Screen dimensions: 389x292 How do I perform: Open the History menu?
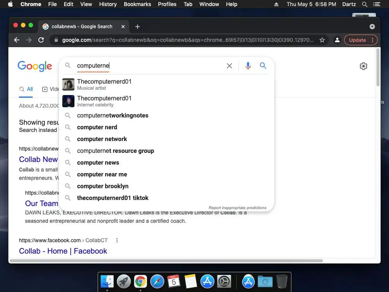(x=108, y=4)
